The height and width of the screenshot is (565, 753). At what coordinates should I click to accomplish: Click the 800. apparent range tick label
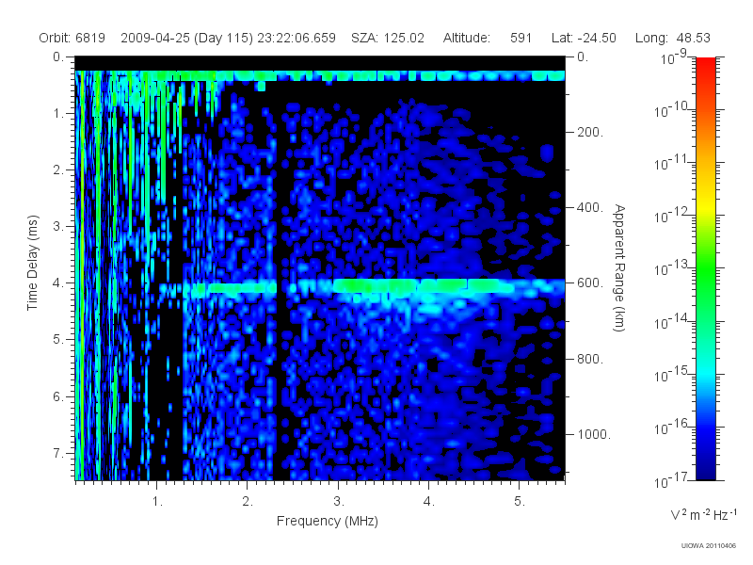click(x=590, y=359)
